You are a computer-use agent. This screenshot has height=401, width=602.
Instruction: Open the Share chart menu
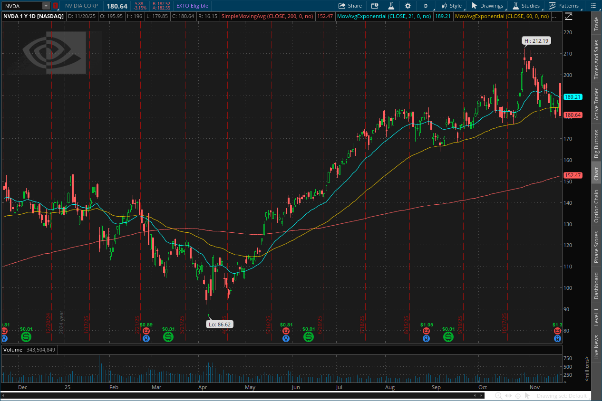(x=350, y=6)
